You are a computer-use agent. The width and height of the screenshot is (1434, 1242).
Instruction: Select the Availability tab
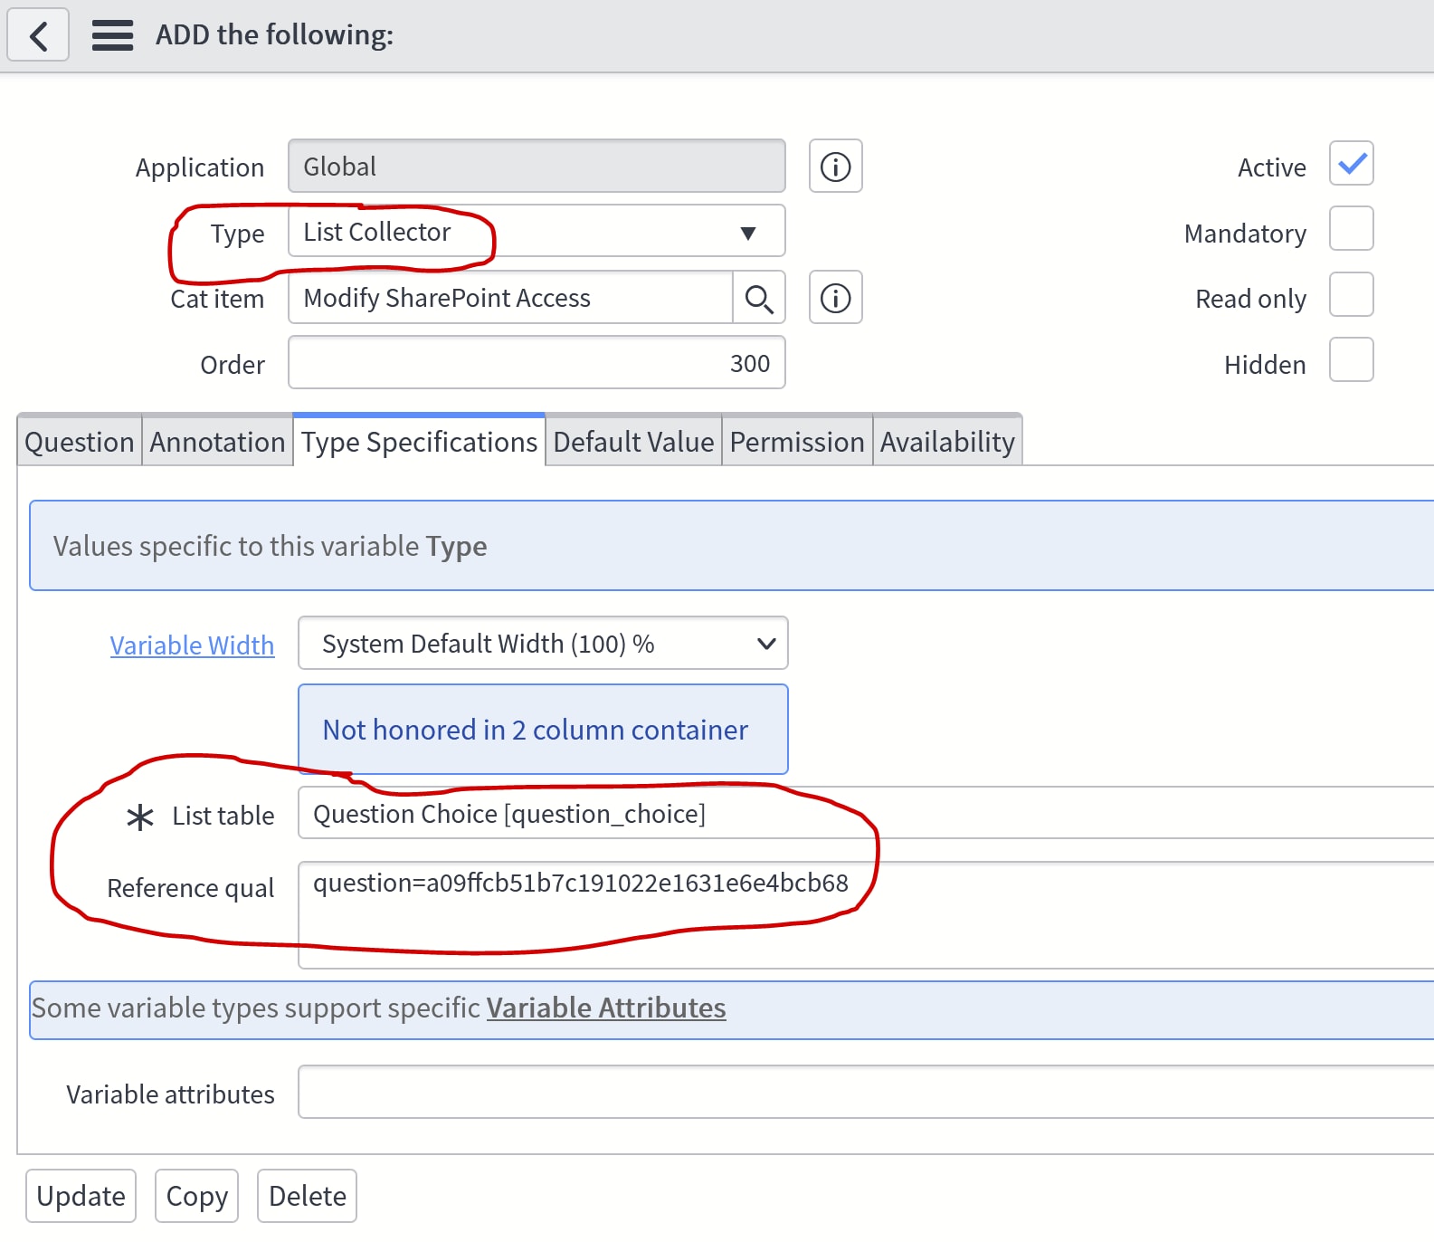pos(947,442)
